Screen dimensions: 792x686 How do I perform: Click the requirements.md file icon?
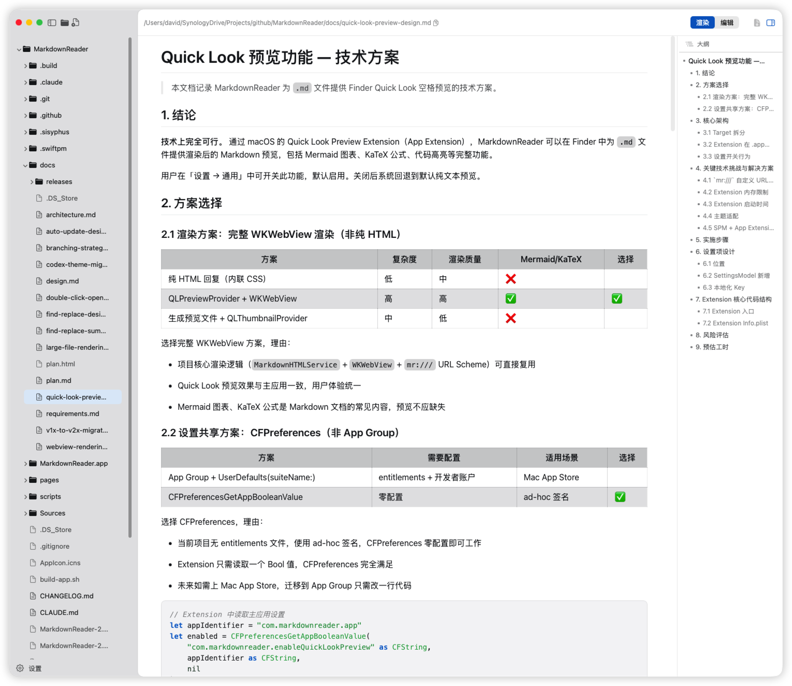tap(39, 413)
